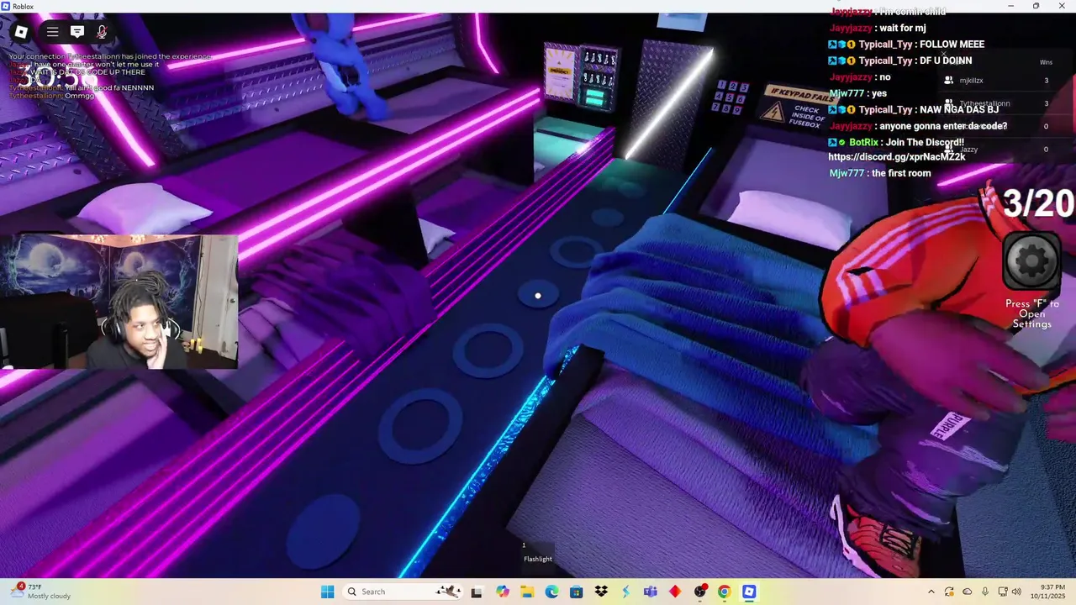Click the keypad on the wall
Viewport: 1076px width, 605px height.
pos(731,97)
